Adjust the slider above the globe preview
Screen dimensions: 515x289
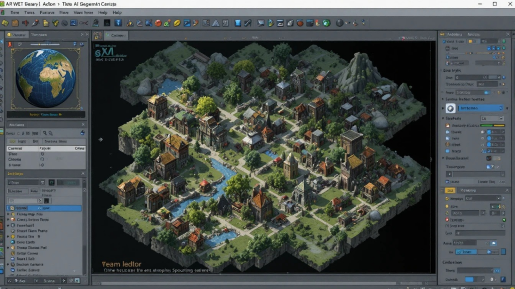45,44
